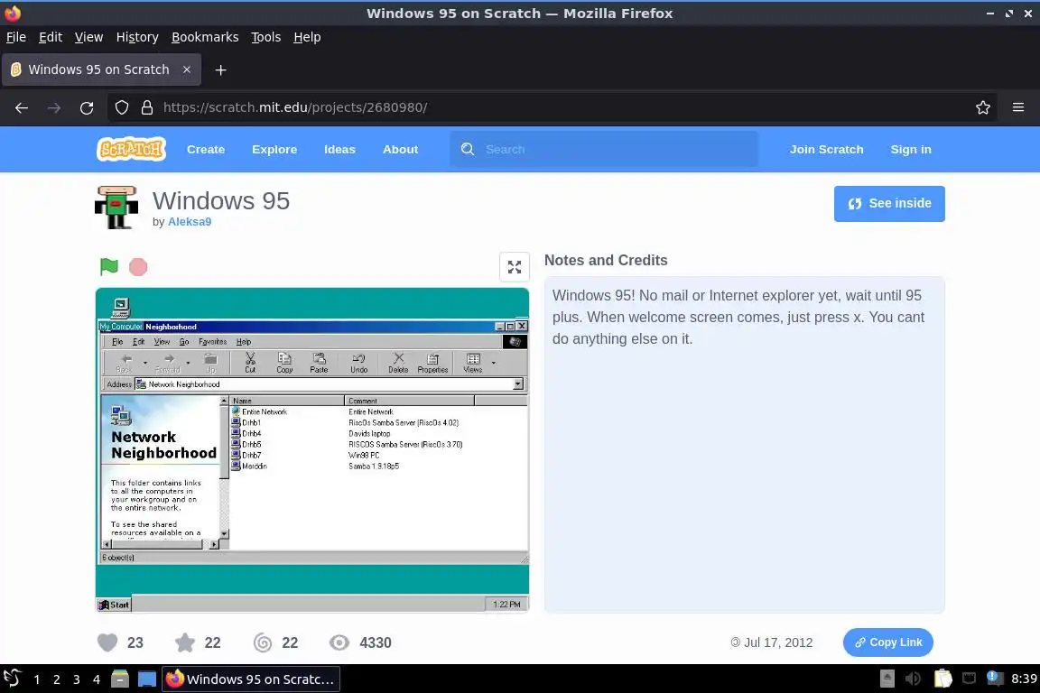Open the taskbar start menu icon

tap(13, 679)
